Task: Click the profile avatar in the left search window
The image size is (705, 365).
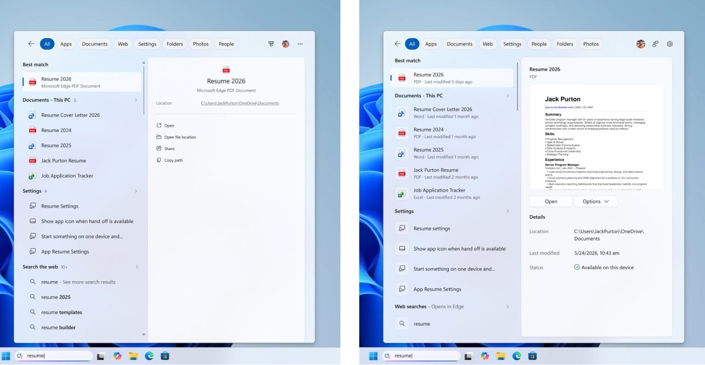Action: tap(286, 44)
